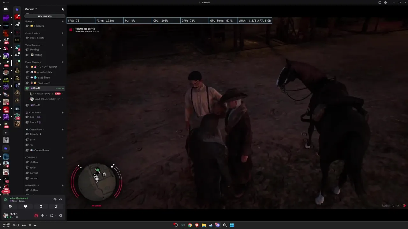Open Chrome from the taskbar
The height and width of the screenshot is (229, 408).
click(190, 225)
